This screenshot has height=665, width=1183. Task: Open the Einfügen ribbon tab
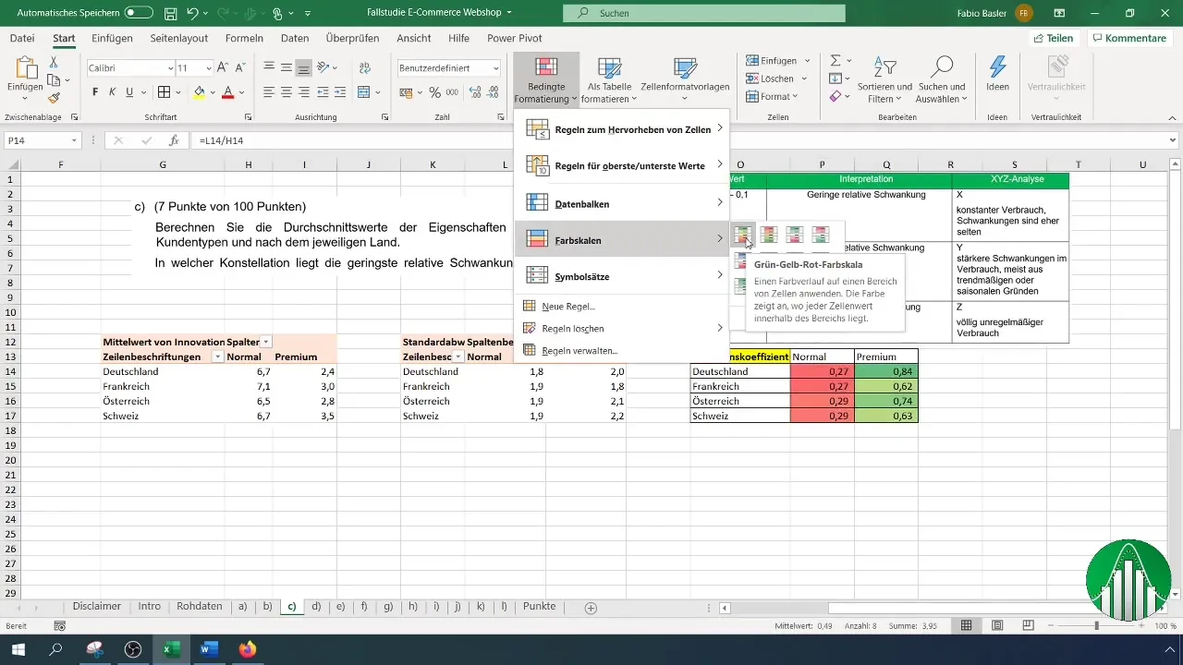112,38
